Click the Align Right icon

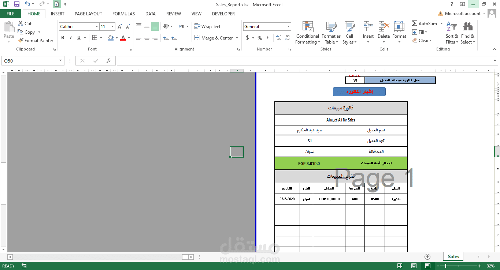(155, 38)
